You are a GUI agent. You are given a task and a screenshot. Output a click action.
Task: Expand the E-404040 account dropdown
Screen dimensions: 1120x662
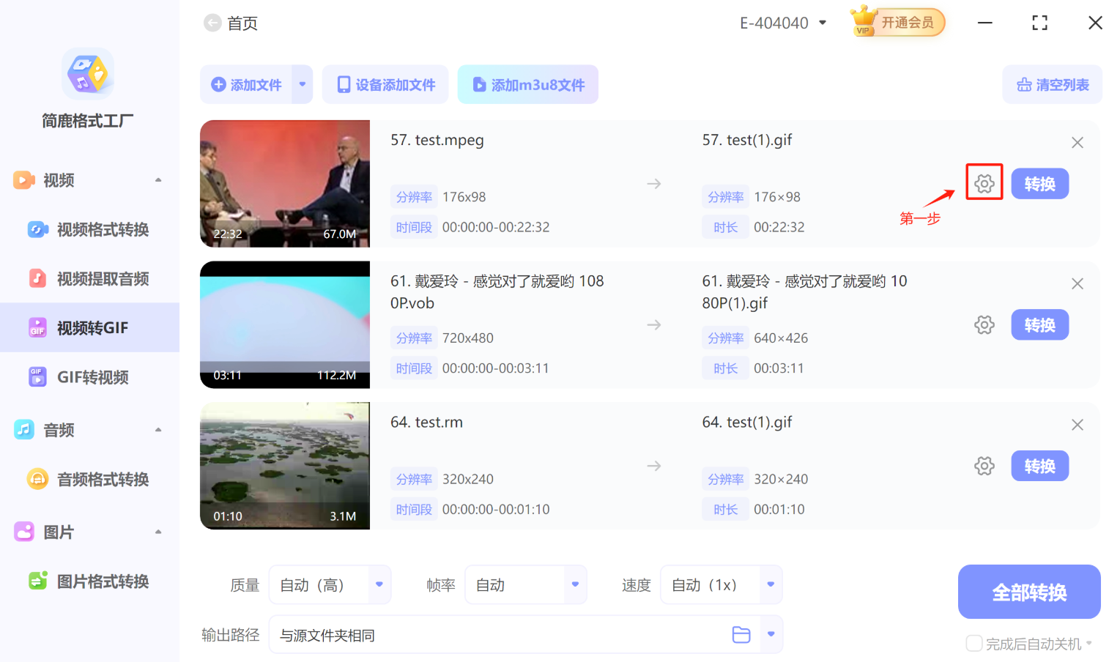point(823,23)
